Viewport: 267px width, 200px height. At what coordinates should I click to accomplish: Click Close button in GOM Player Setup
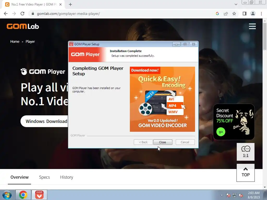point(163,142)
